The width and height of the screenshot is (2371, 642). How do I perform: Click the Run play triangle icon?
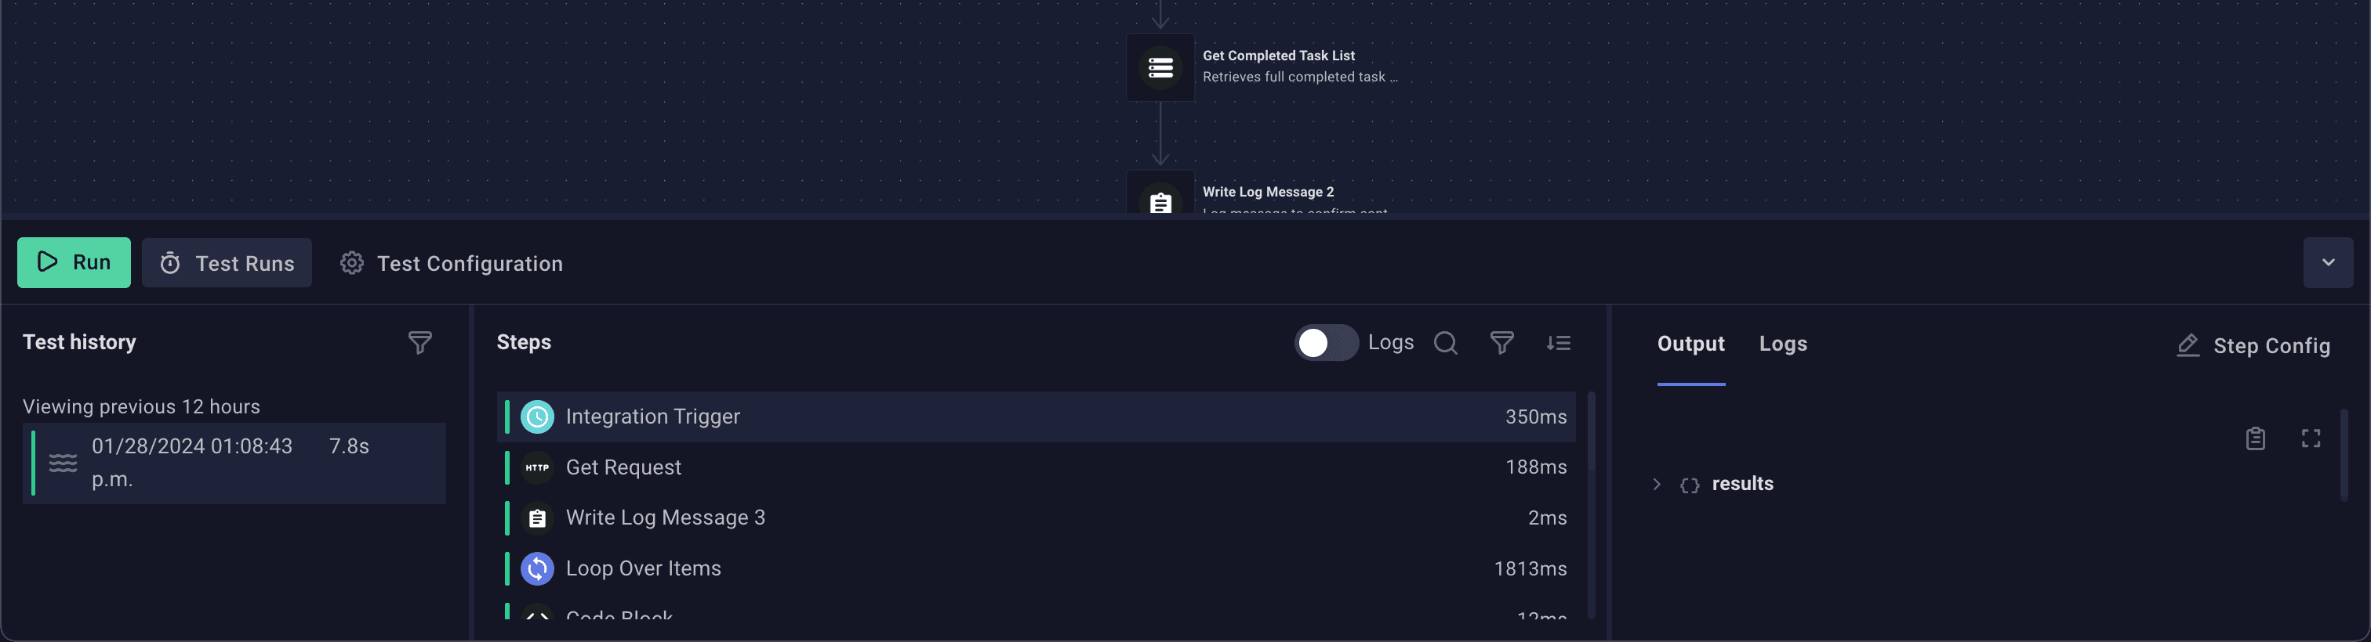tap(47, 261)
